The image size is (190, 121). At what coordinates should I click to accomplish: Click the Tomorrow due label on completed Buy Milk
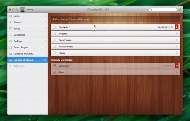[168, 66]
